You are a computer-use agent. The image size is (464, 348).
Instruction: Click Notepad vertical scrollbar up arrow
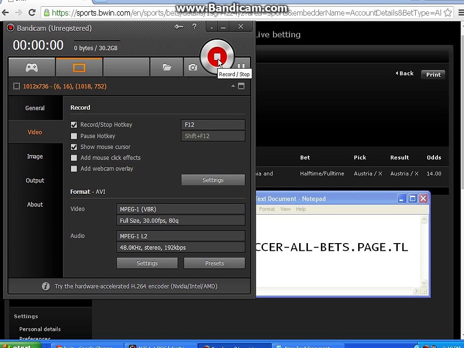424,219
